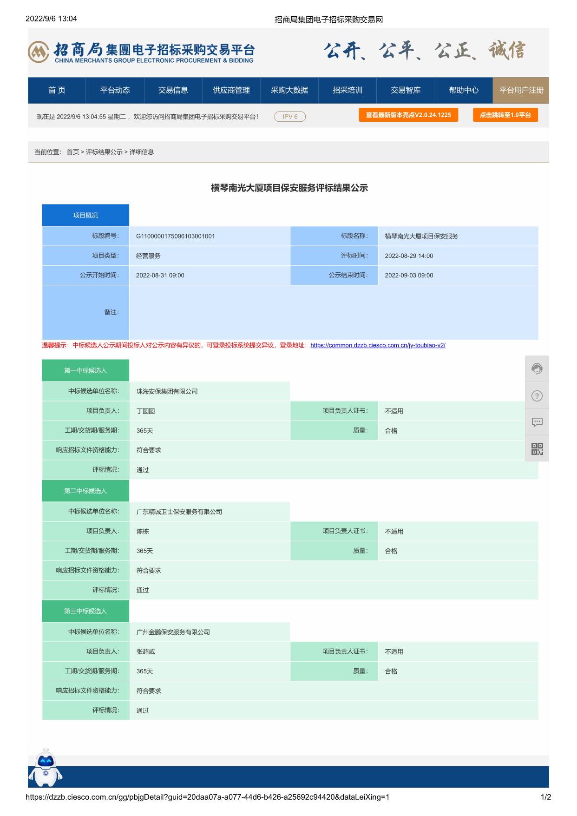
Task: Click the IPV 6 badge button
Action: click(x=290, y=117)
